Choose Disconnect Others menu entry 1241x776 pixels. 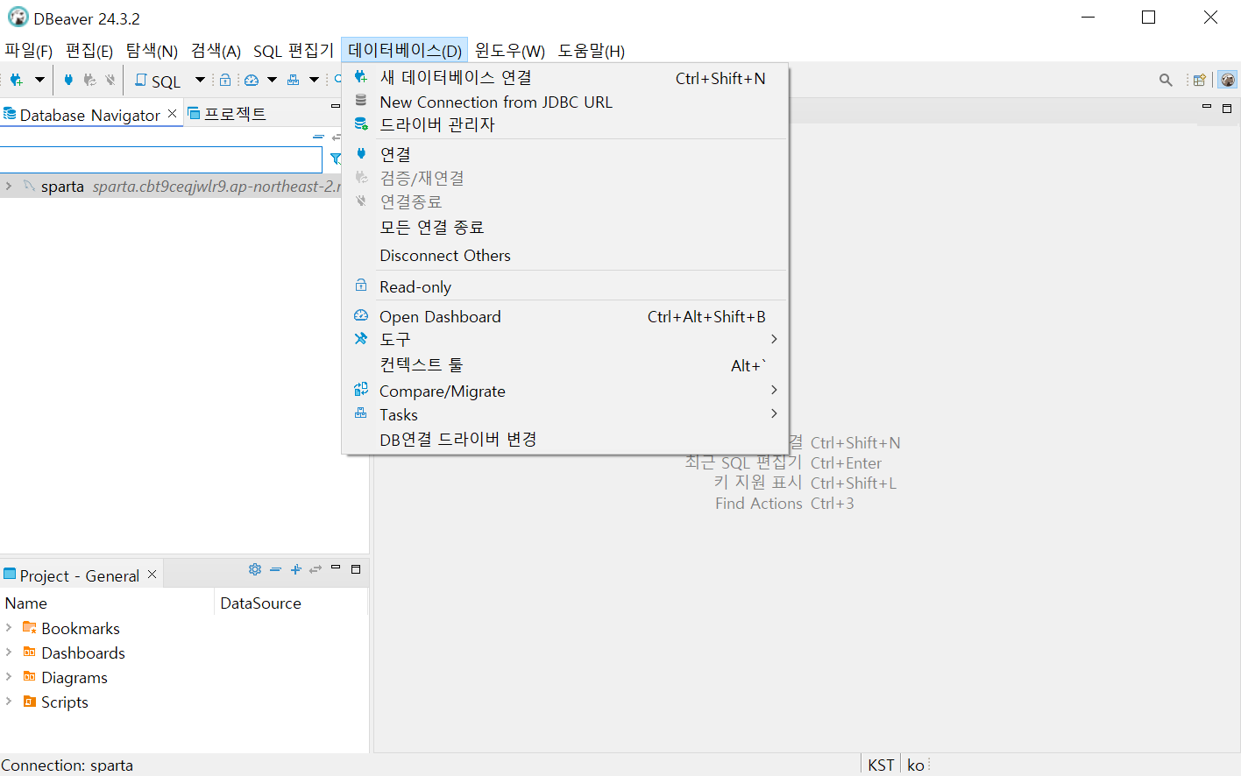565,255
